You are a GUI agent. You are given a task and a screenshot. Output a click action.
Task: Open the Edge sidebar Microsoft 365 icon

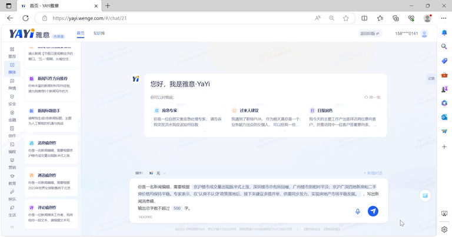coord(444,103)
